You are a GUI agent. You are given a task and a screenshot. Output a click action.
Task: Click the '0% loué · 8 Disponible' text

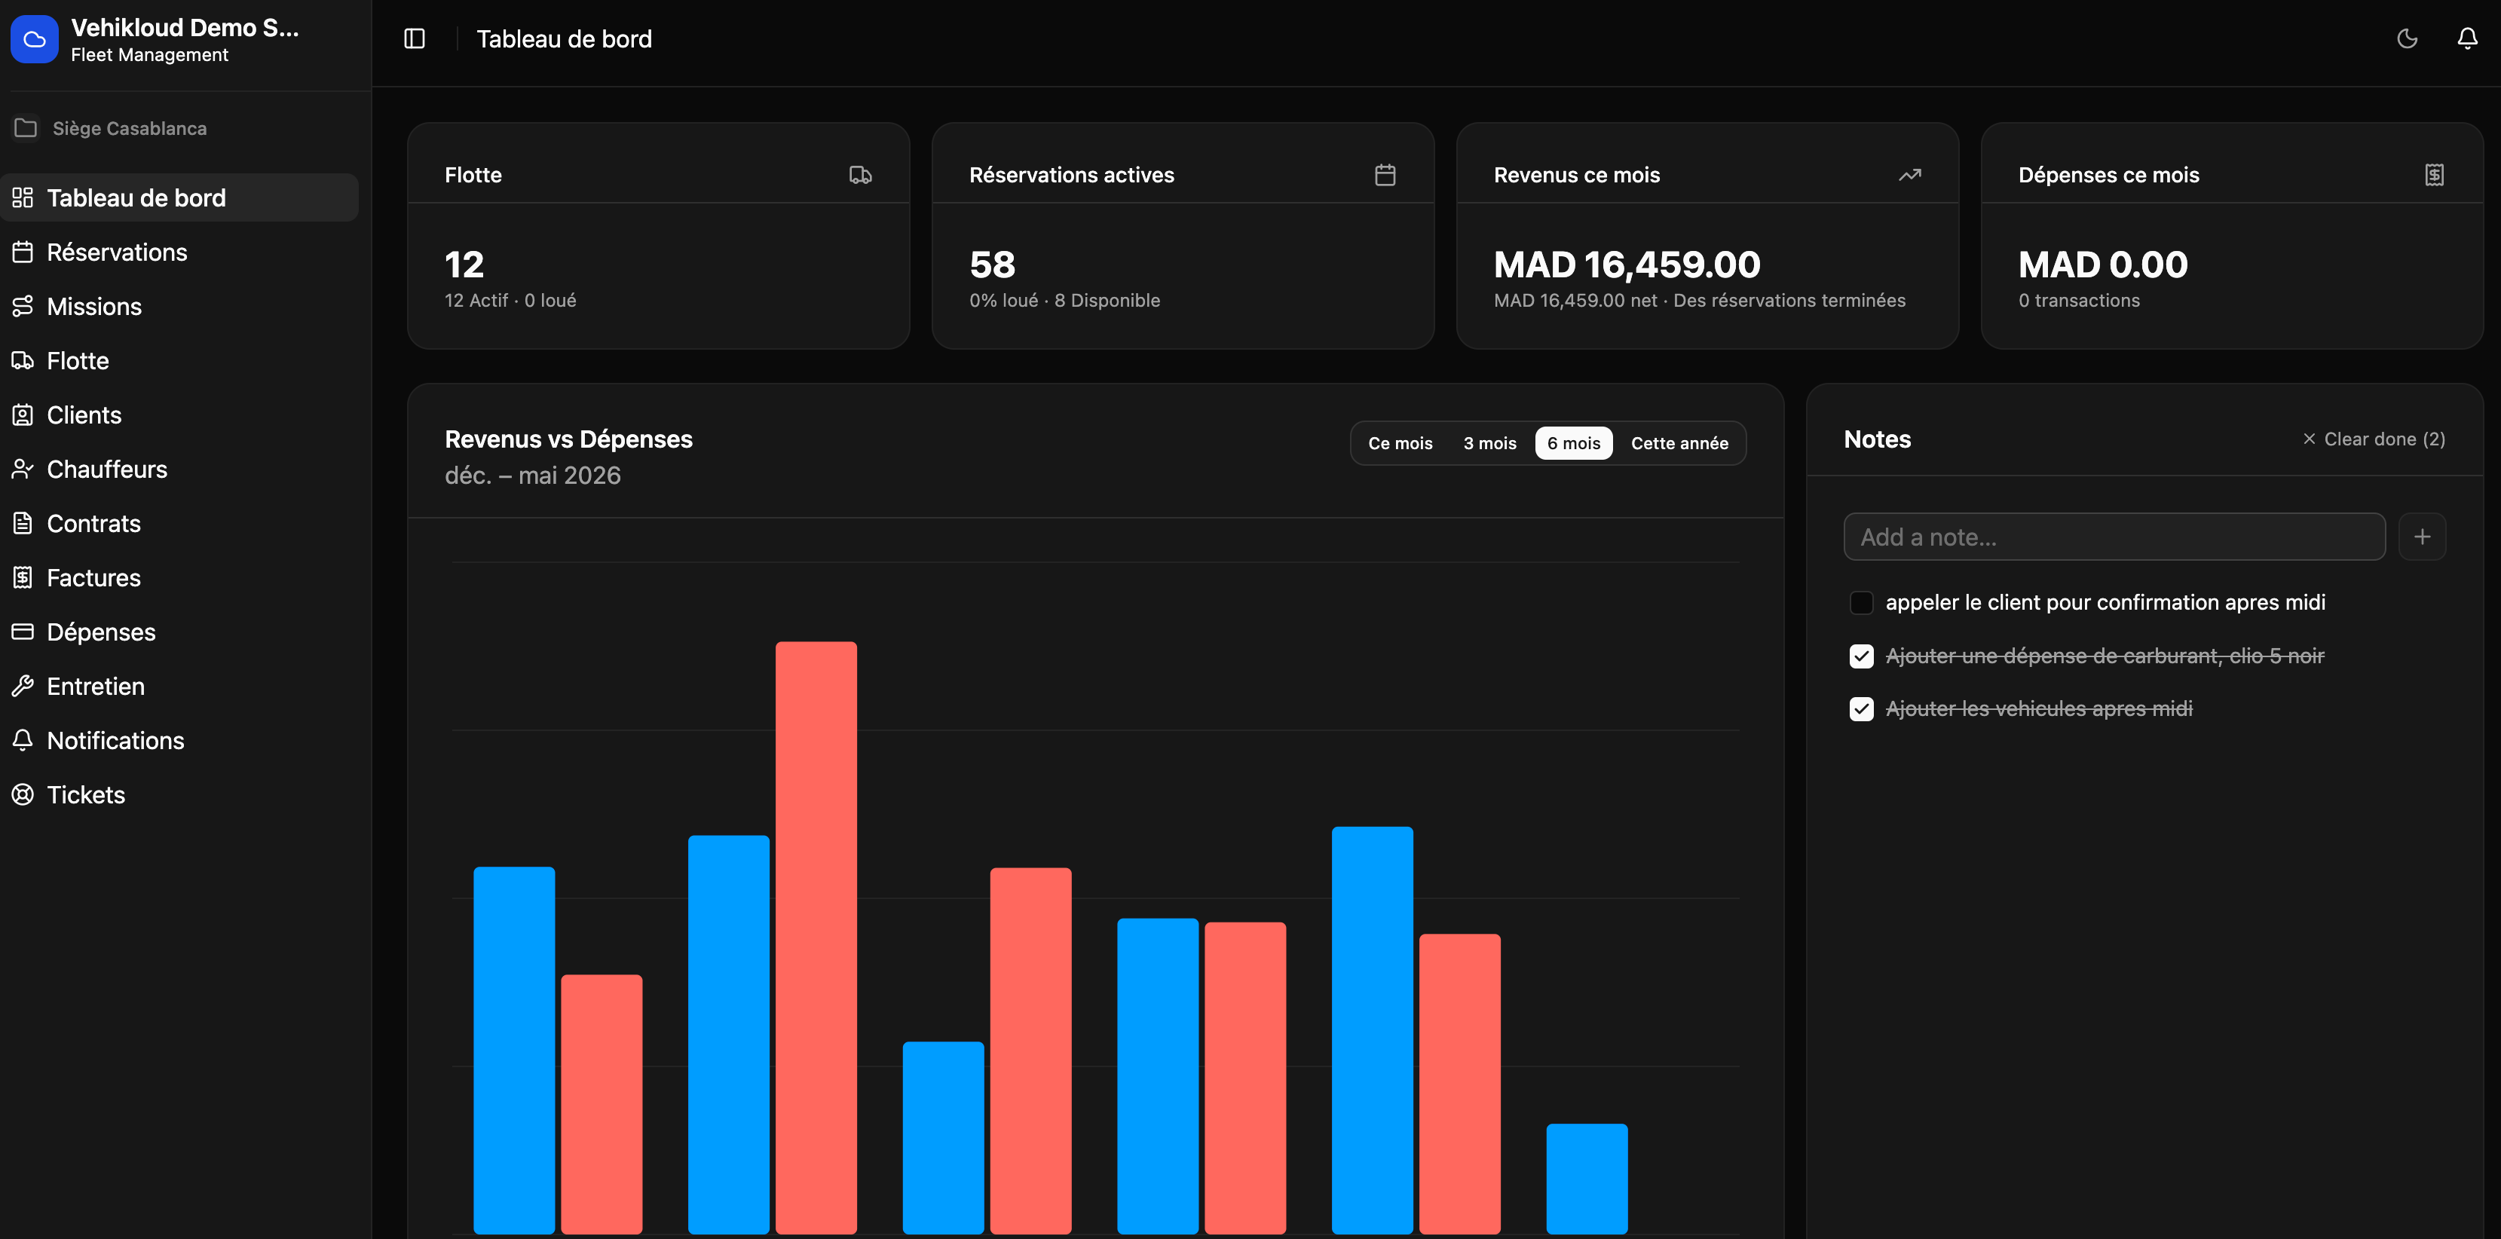[x=1064, y=301]
